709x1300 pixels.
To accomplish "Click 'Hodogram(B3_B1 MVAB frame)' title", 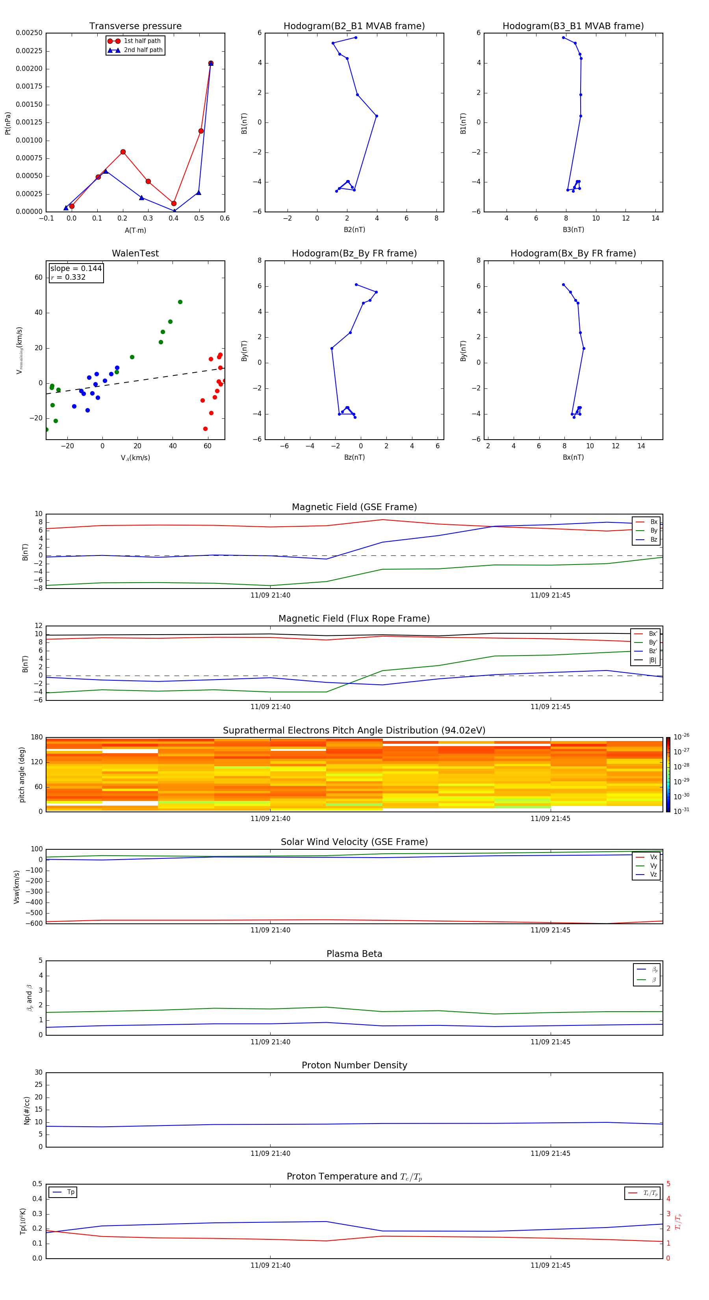I will tap(573, 26).
